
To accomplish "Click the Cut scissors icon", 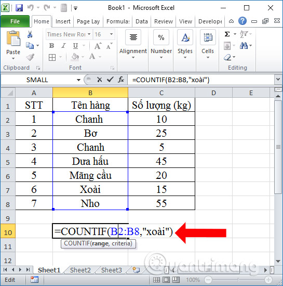I will (x=30, y=34).
